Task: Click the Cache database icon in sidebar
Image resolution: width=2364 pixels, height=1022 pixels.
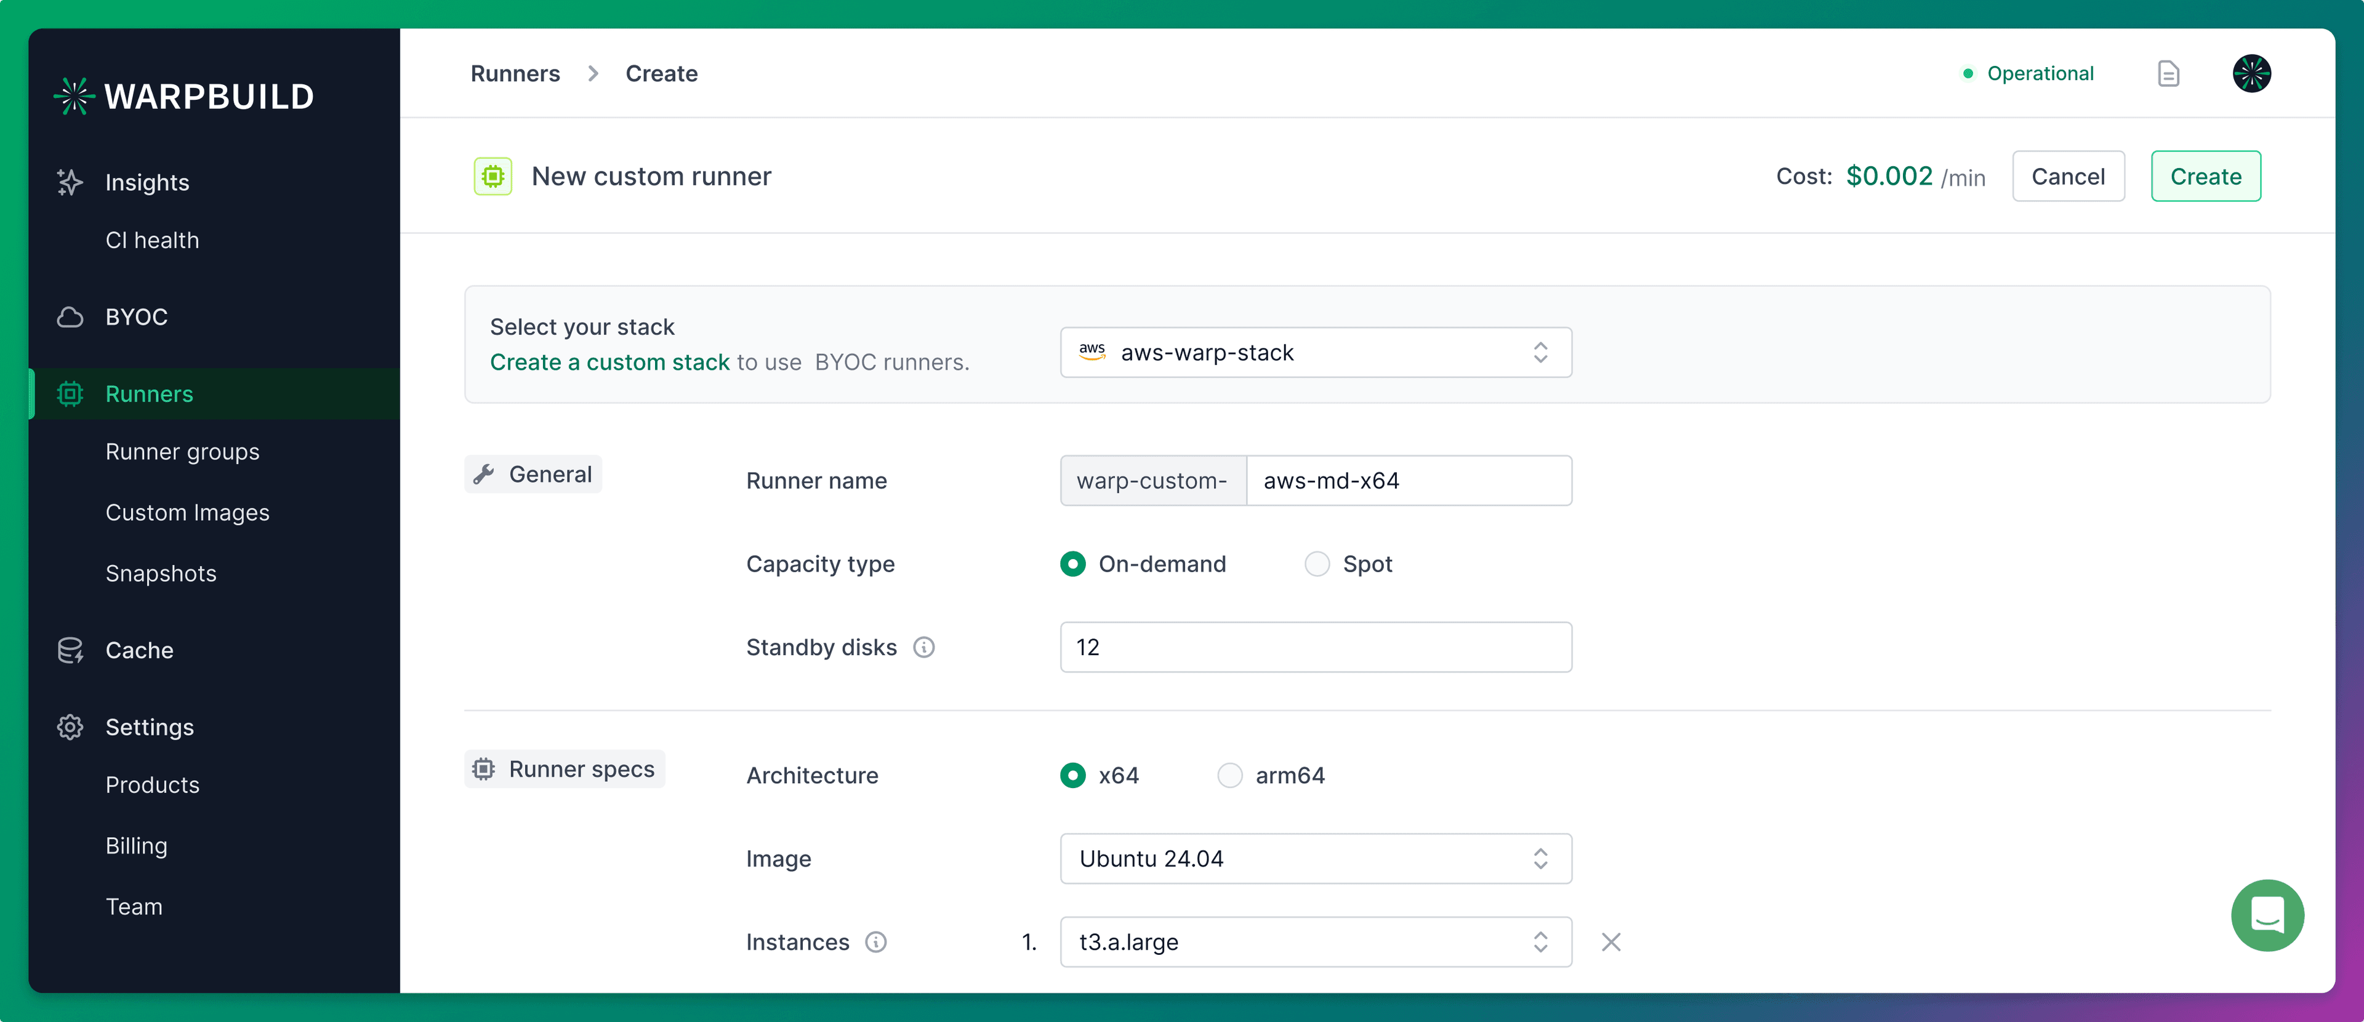Action: [70, 650]
